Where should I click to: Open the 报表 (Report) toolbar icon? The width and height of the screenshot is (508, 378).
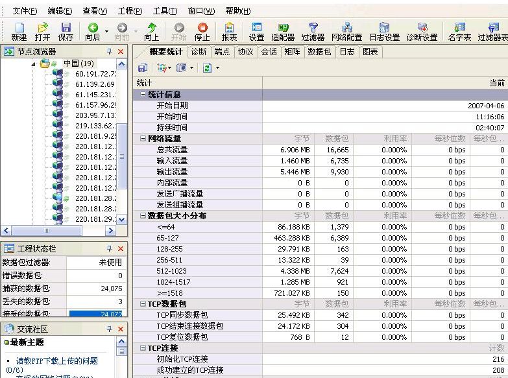229,31
